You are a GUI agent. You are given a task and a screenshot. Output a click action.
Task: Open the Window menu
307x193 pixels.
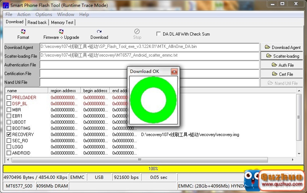[66, 14]
